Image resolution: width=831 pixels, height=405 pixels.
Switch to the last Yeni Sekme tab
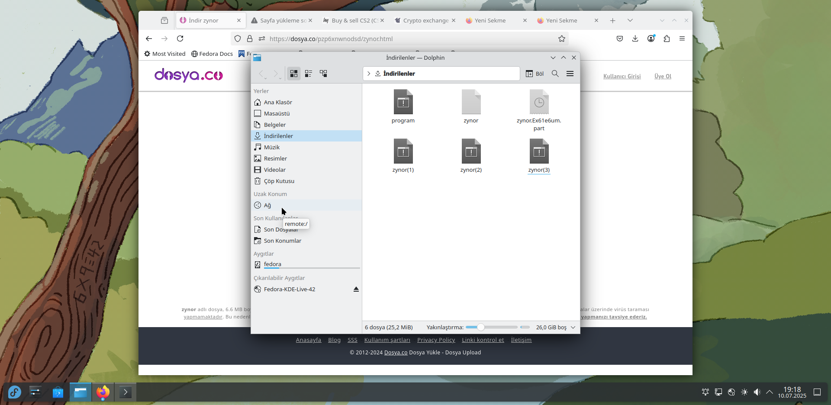[x=567, y=20]
